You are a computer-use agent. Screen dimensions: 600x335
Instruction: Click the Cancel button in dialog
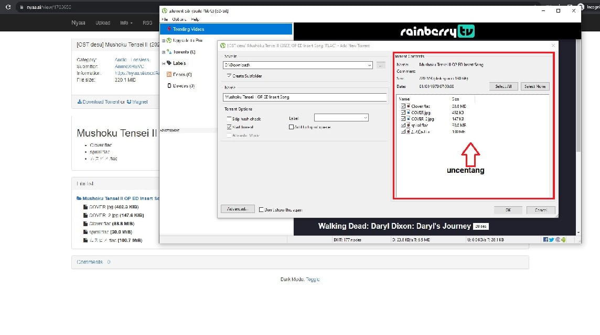(x=541, y=210)
